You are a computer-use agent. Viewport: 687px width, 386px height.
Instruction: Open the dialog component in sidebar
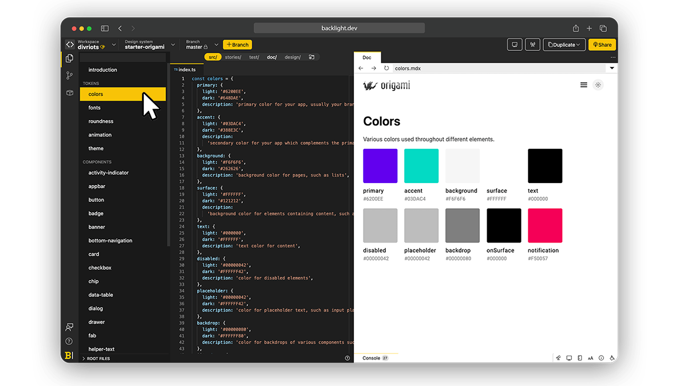pos(96,309)
